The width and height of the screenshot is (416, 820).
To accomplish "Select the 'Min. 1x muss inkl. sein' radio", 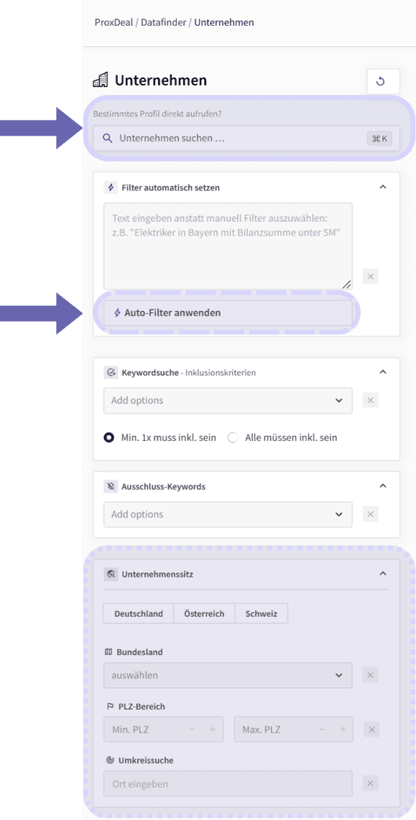I will tap(108, 438).
